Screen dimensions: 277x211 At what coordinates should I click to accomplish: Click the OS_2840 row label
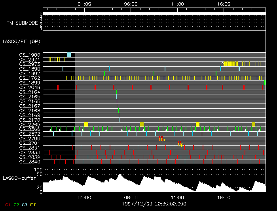coord(30,161)
